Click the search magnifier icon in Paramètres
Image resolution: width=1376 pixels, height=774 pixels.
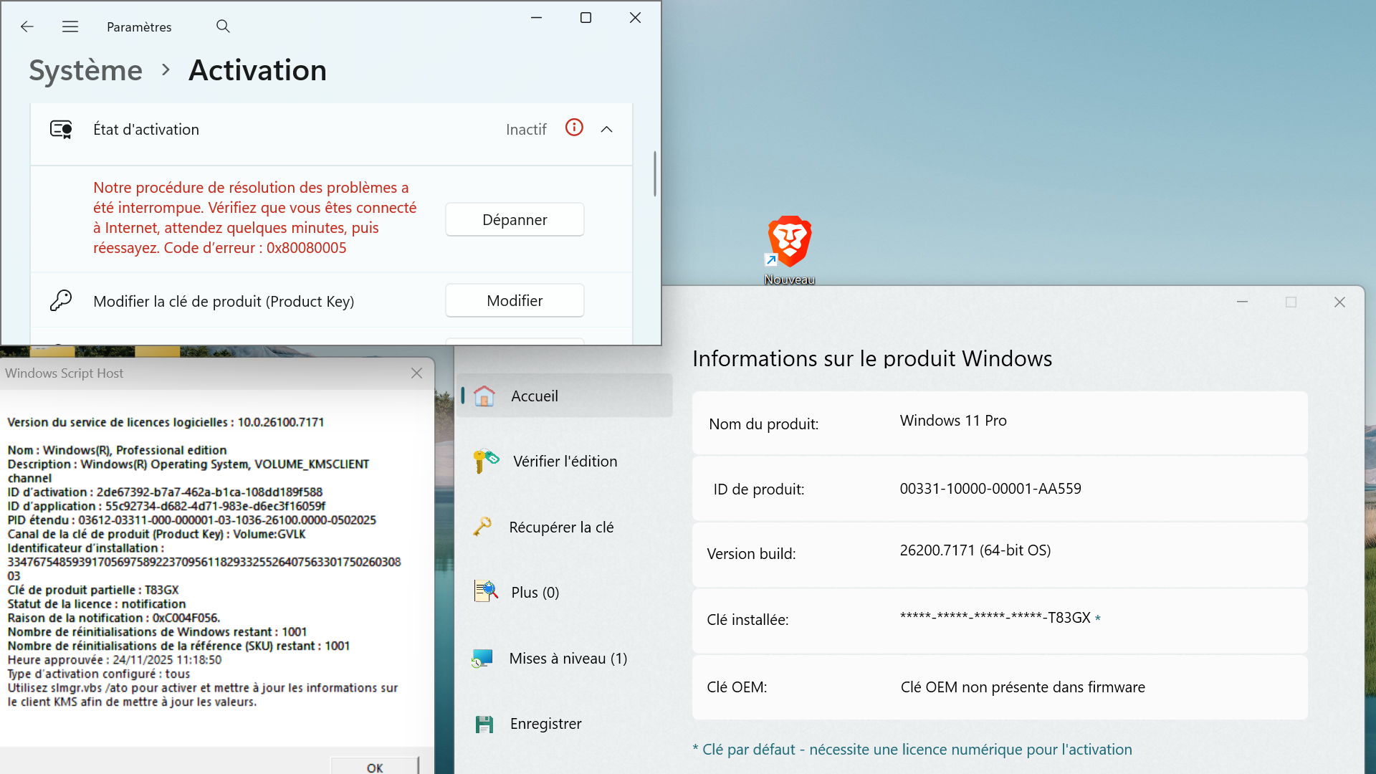223,27
